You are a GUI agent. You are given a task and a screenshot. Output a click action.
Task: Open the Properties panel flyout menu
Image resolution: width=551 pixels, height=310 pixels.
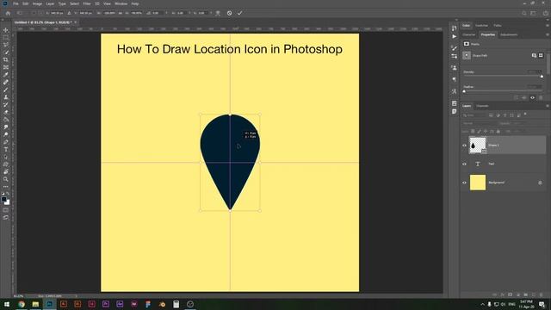548,34
